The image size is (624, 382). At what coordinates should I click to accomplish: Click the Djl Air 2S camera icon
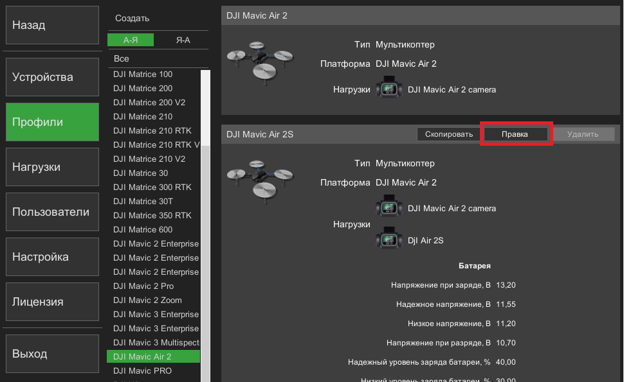pyautogui.click(x=389, y=238)
